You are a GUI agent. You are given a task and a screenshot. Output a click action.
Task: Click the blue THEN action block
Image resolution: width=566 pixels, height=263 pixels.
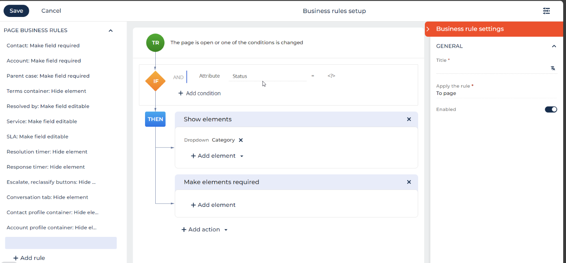tap(155, 119)
